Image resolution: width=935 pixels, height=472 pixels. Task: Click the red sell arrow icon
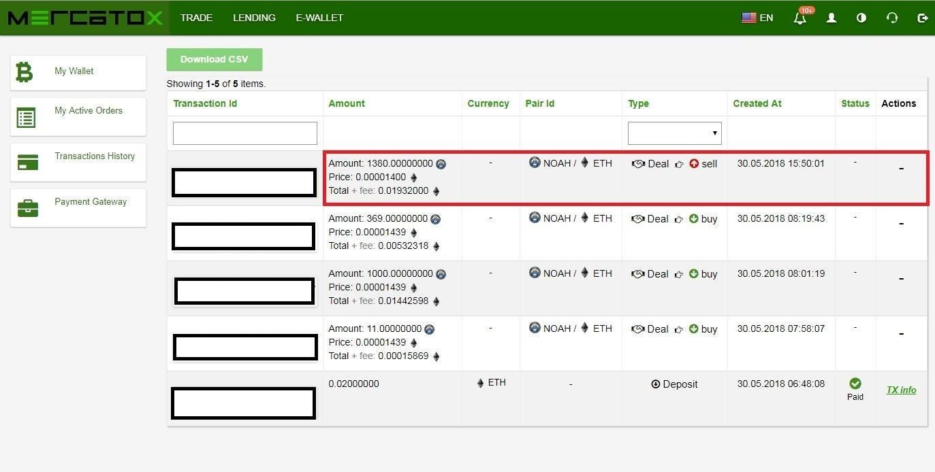[x=694, y=164]
